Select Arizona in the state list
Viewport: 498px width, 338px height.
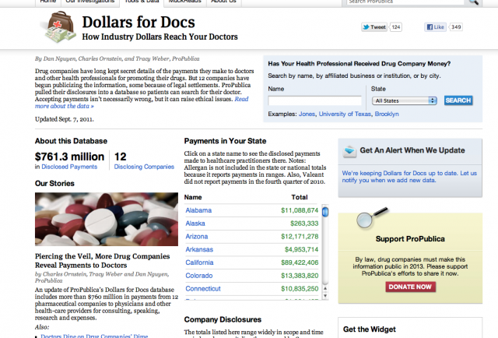point(197,237)
